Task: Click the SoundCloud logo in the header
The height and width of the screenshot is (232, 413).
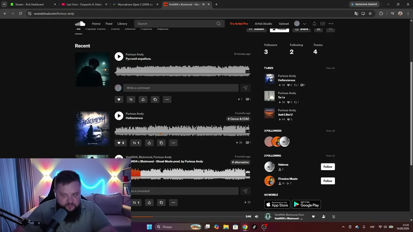Action: pos(80,24)
